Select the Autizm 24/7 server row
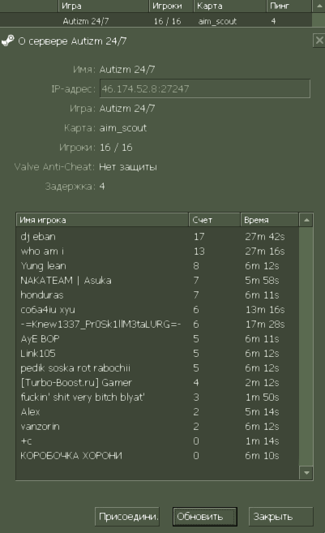 point(156,21)
